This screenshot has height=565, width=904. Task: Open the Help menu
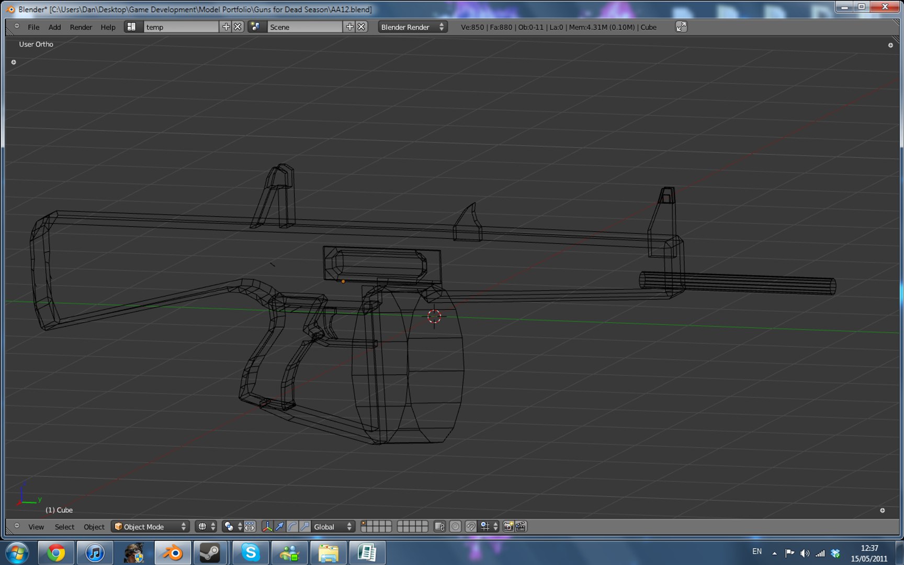(108, 27)
